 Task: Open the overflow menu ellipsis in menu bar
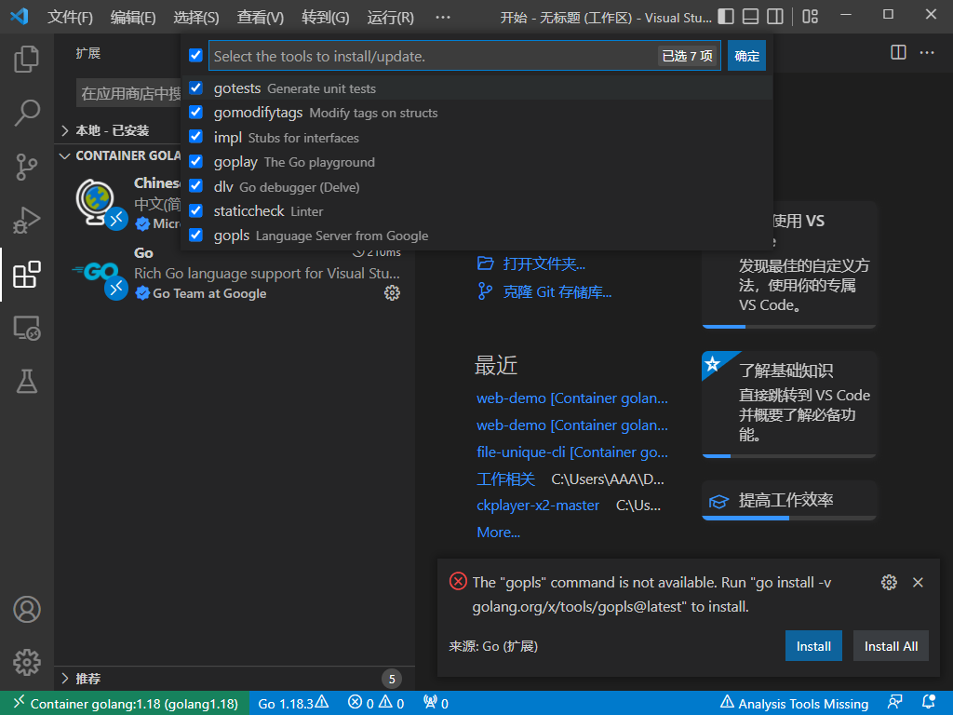tap(443, 17)
